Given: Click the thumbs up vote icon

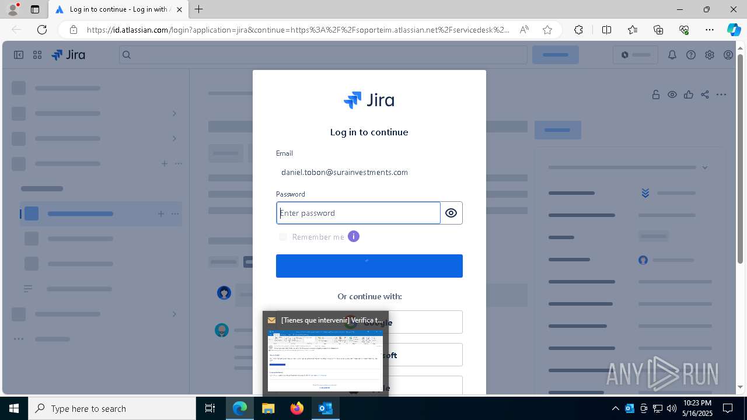Looking at the screenshot, I should 689,94.
